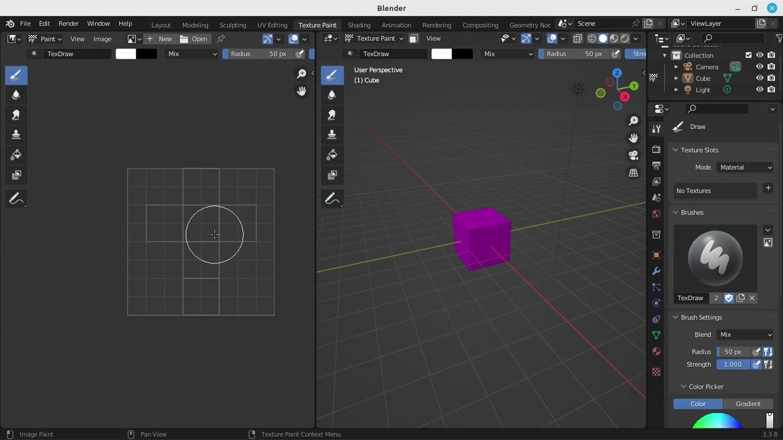Switch to the Shading workspace tab
The image size is (783, 440).
[x=359, y=25]
